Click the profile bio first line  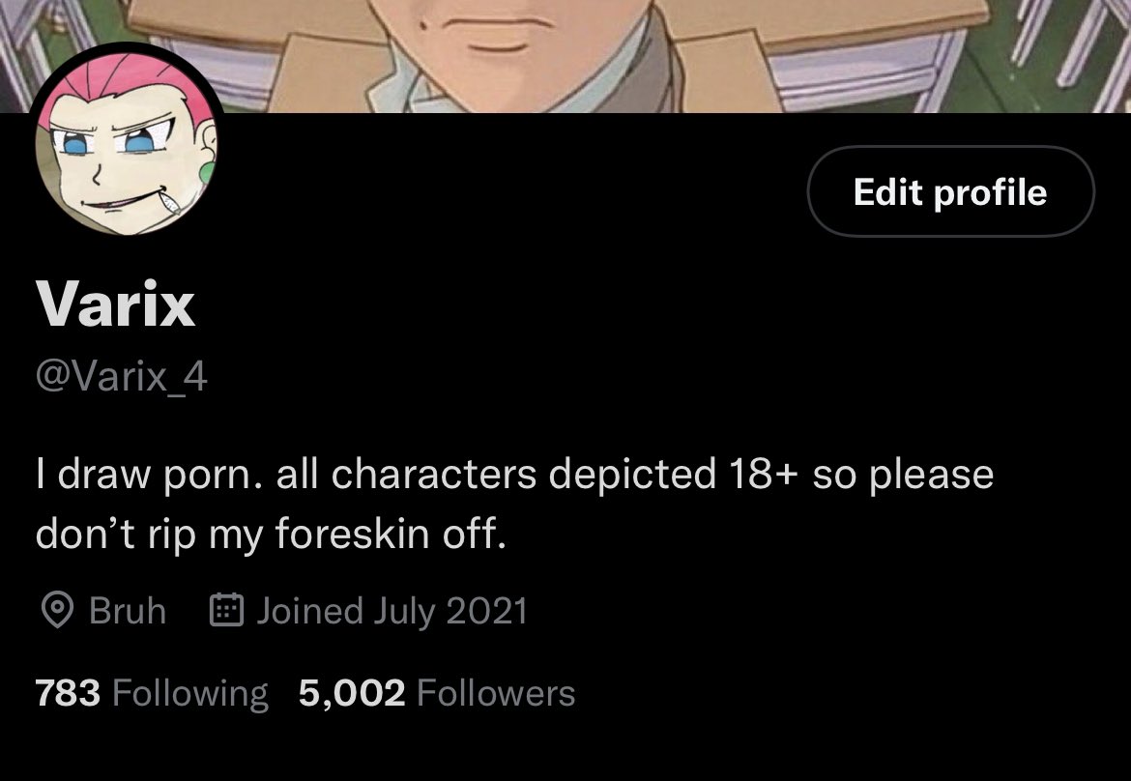click(x=515, y=476)
